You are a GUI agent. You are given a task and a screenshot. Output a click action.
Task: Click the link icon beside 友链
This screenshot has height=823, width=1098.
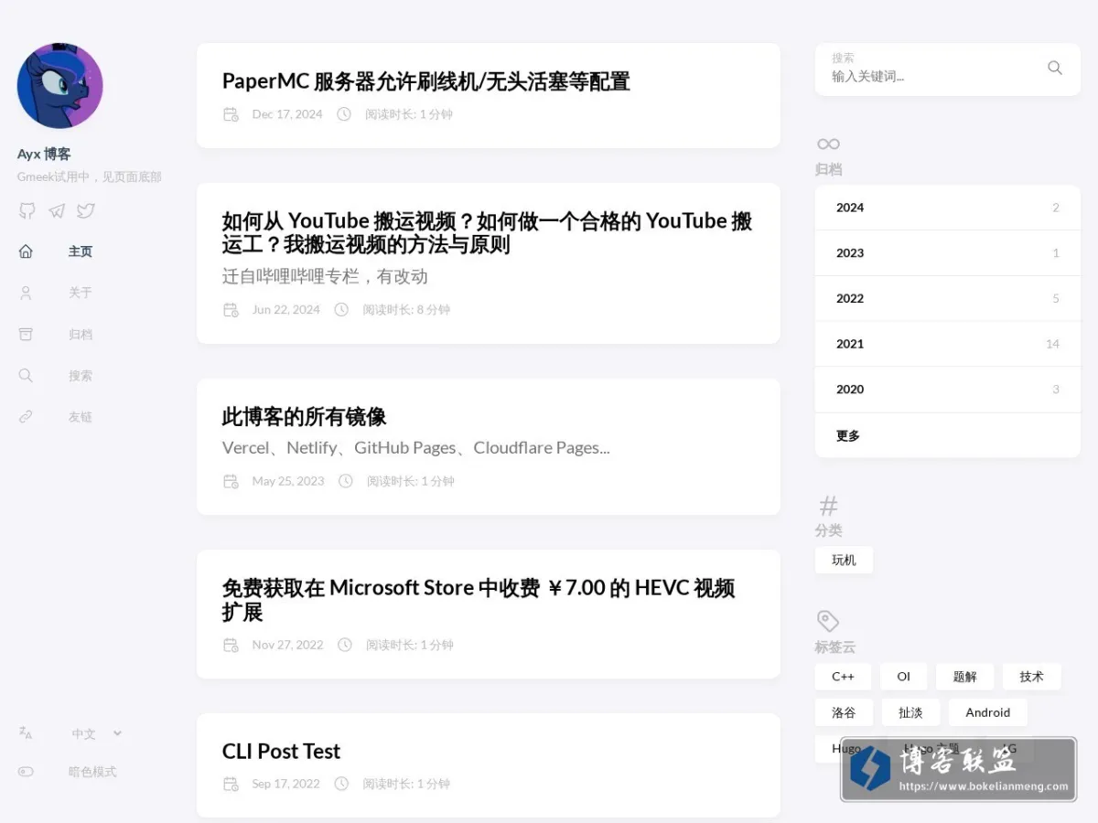pyautogui.click(x=26, y=417)
